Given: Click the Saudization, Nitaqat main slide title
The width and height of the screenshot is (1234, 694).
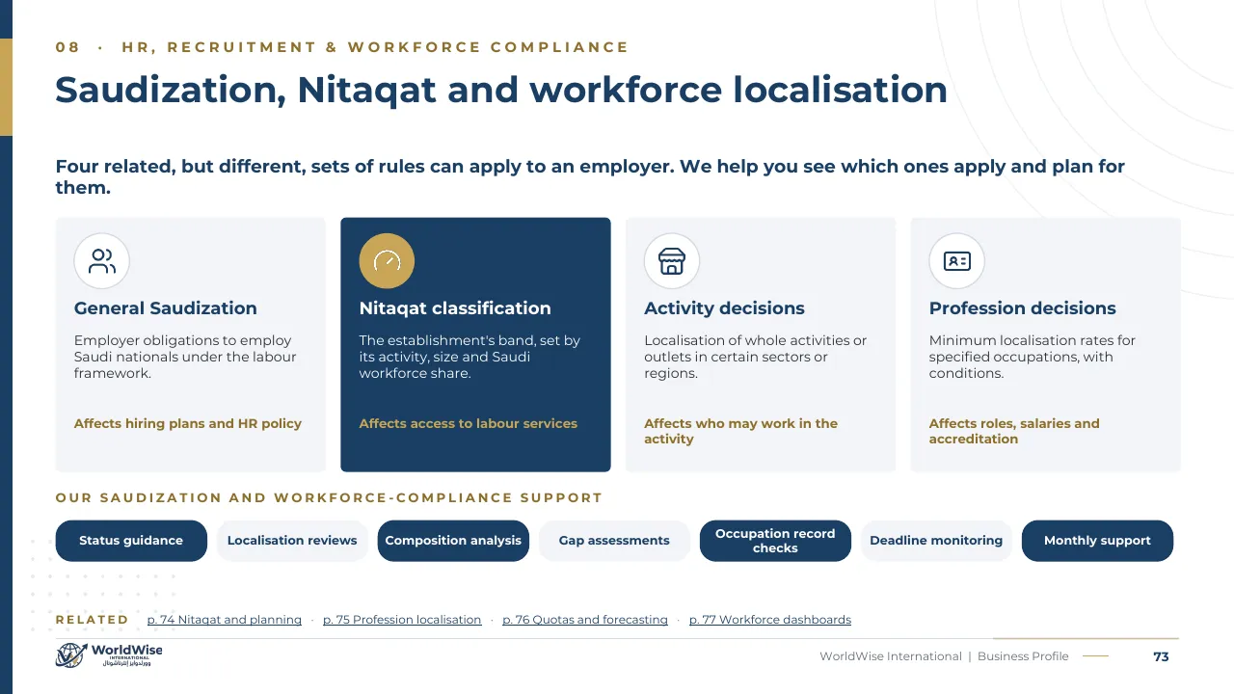Looking at the screenshot, I should click(501, 90).
